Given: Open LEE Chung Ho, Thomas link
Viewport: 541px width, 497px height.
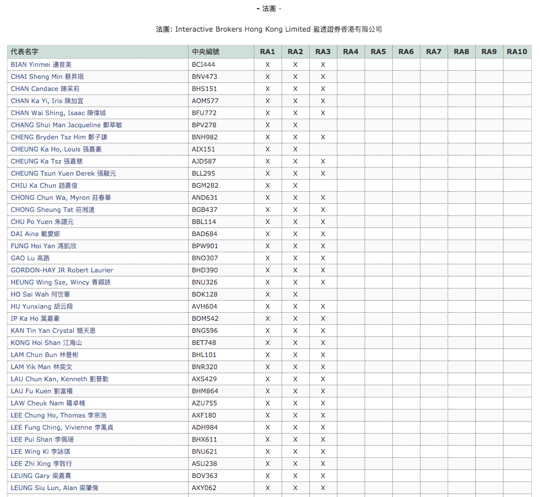Looking at the screenshot, I should click(x=59, y=415).
